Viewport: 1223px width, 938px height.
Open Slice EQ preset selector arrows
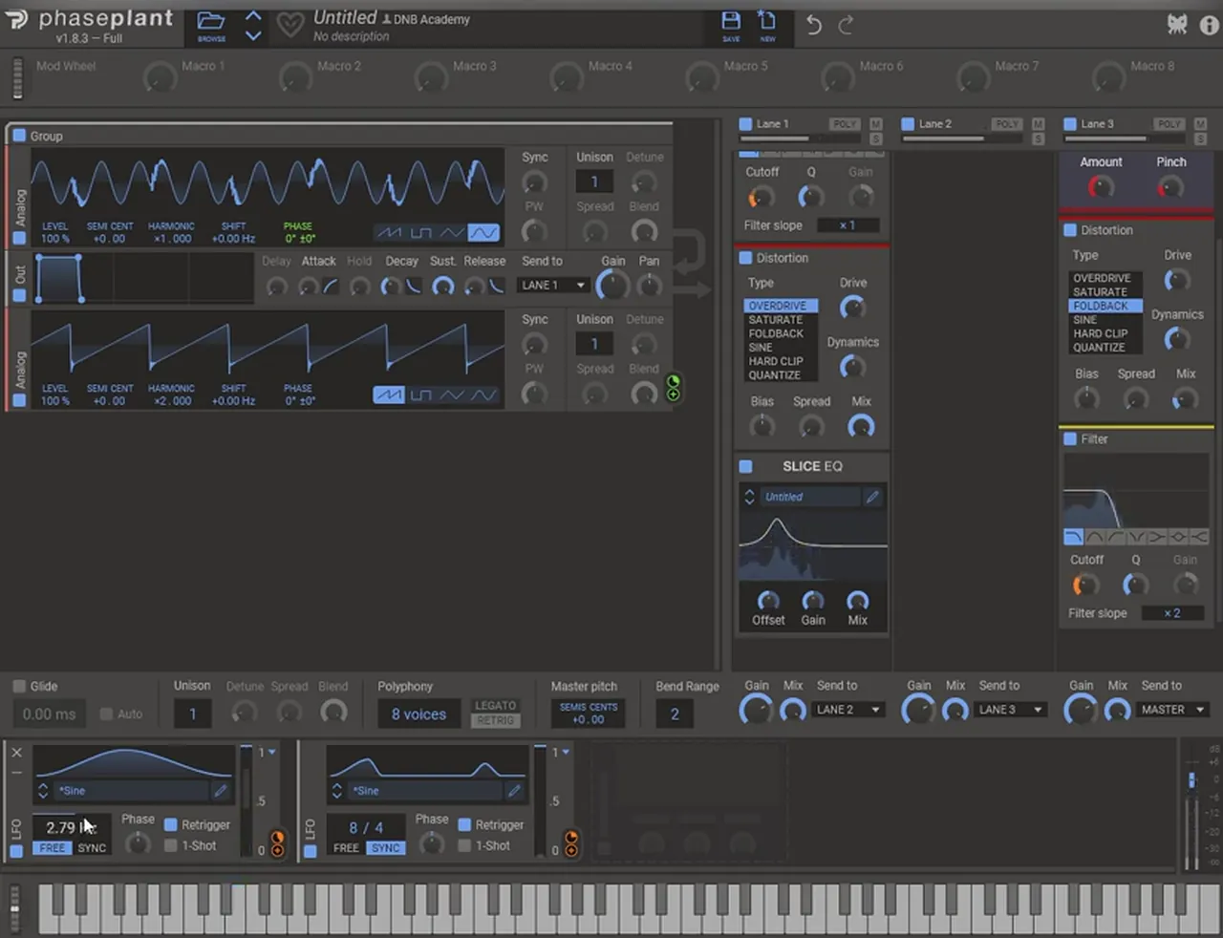tap(749, 497)
